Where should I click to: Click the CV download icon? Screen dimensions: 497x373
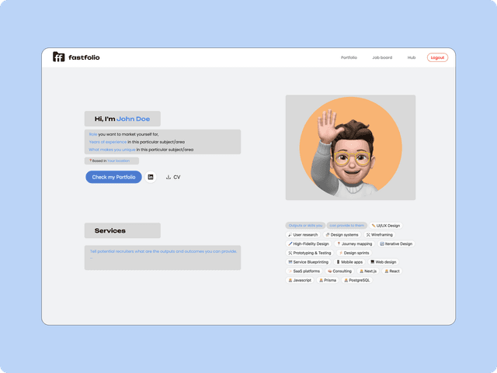click(169, 177)
